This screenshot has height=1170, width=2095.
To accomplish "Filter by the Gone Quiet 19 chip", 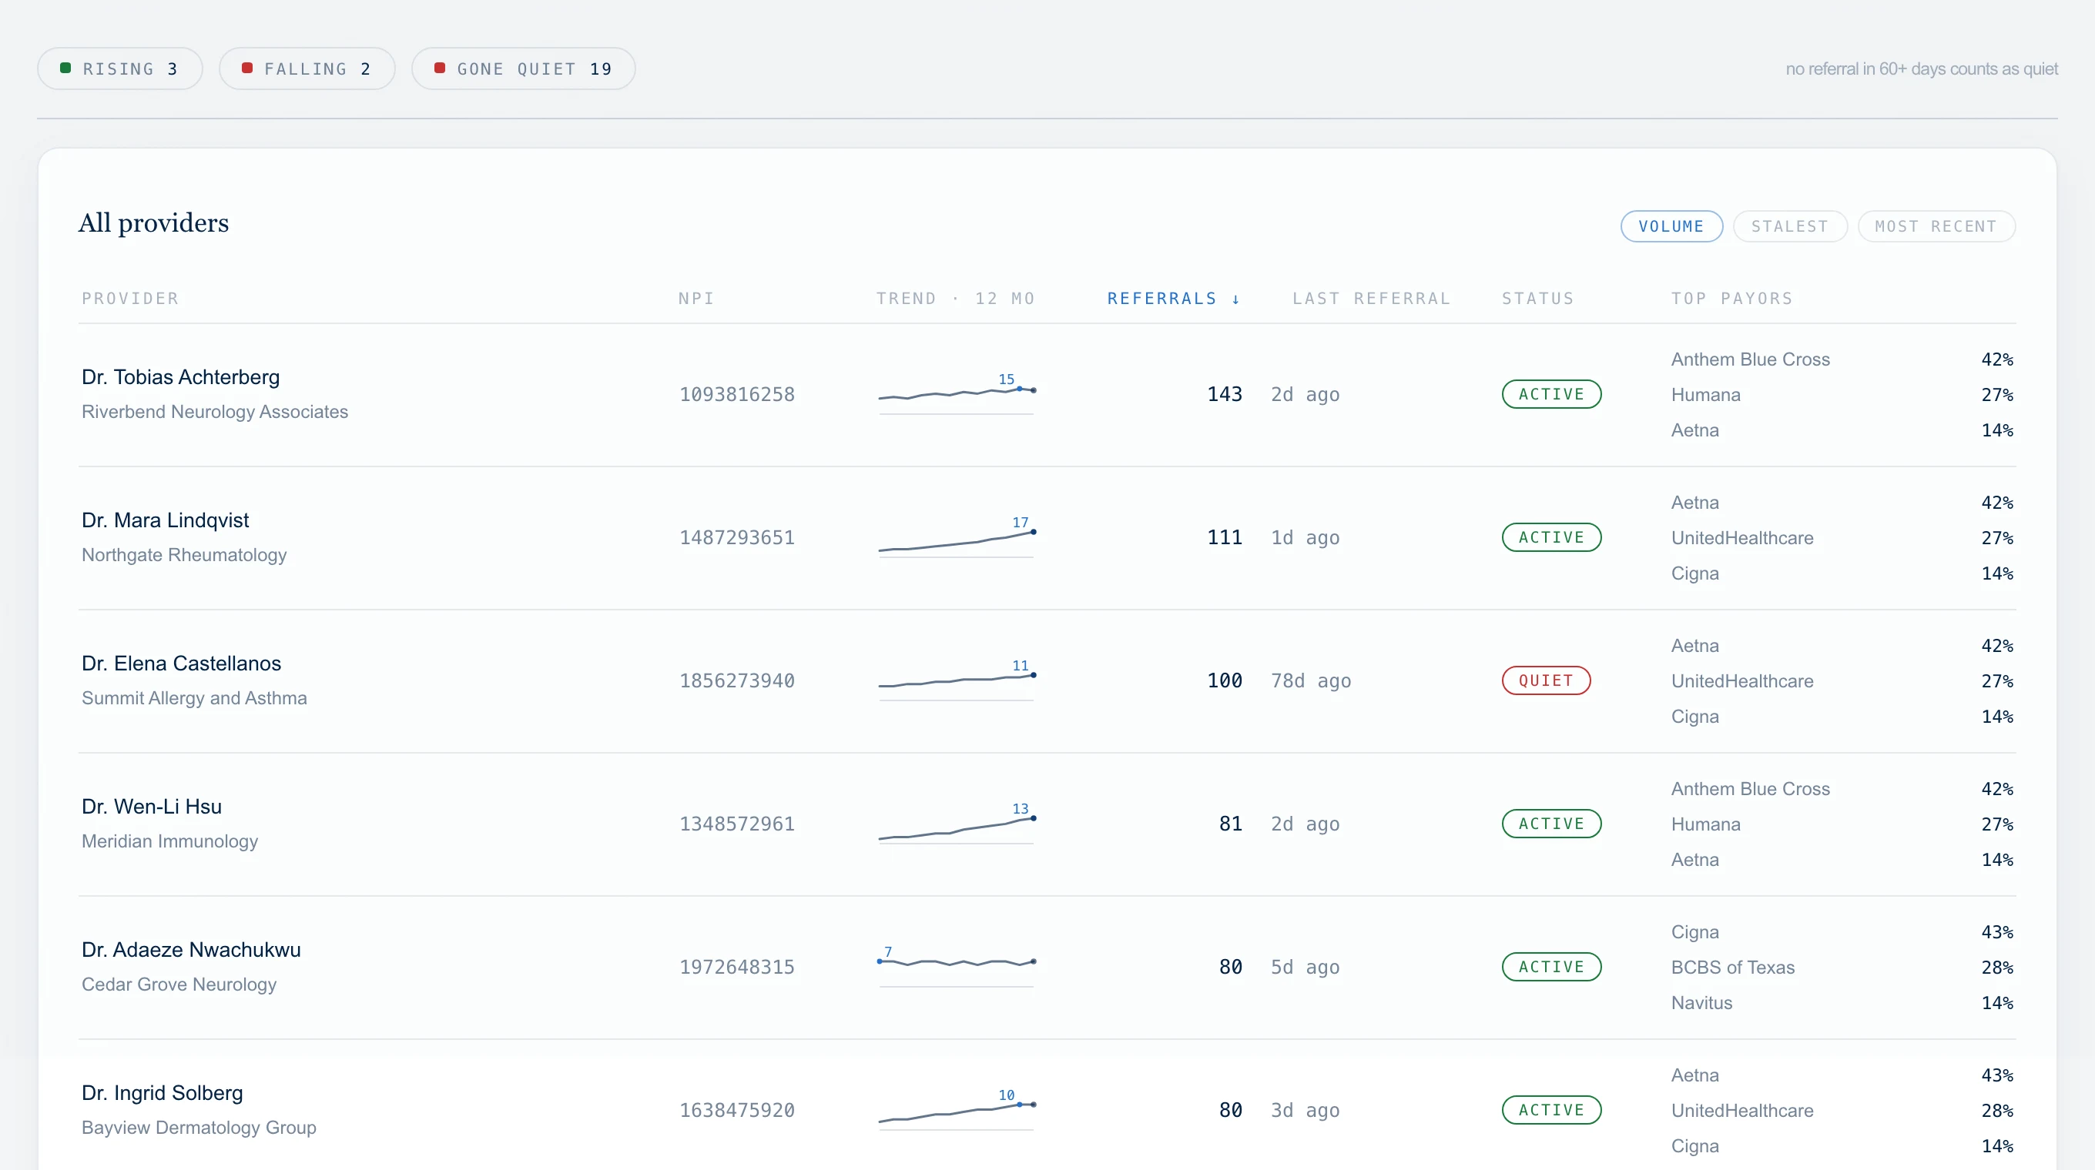I will tap(523, 69).
